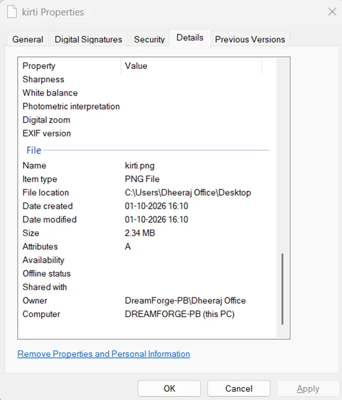Select the Date created row

click(147, 206)
